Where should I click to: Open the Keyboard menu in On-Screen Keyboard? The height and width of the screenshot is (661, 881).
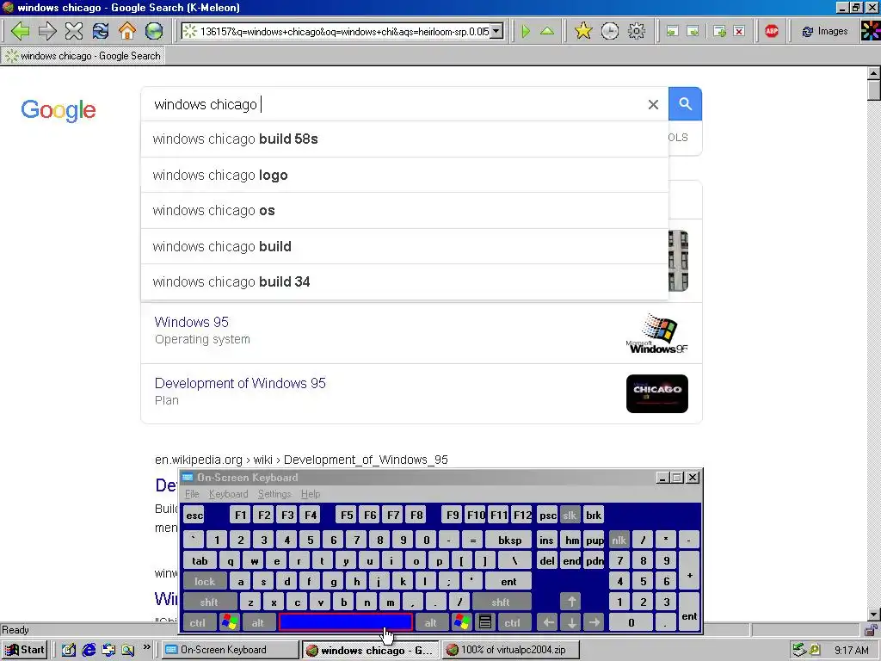click(228, 494)
